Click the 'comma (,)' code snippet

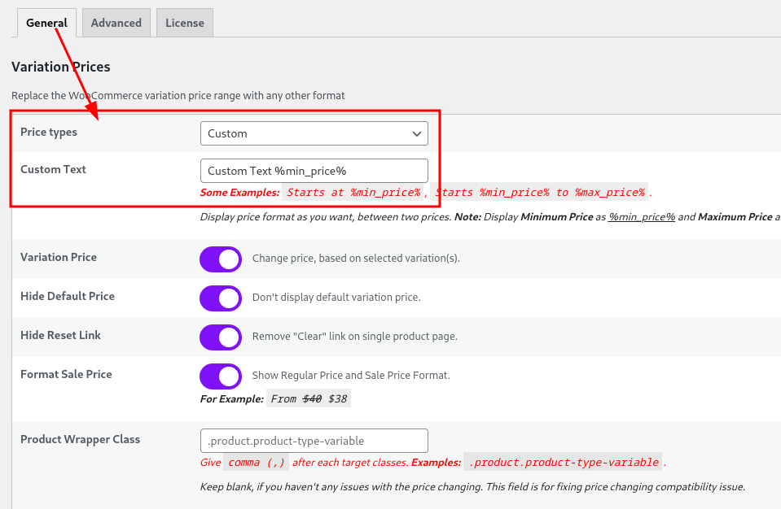pos(256,463)
